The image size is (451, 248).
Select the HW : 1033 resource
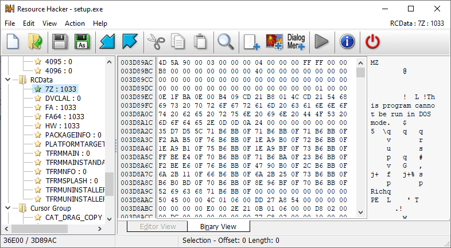63,126
